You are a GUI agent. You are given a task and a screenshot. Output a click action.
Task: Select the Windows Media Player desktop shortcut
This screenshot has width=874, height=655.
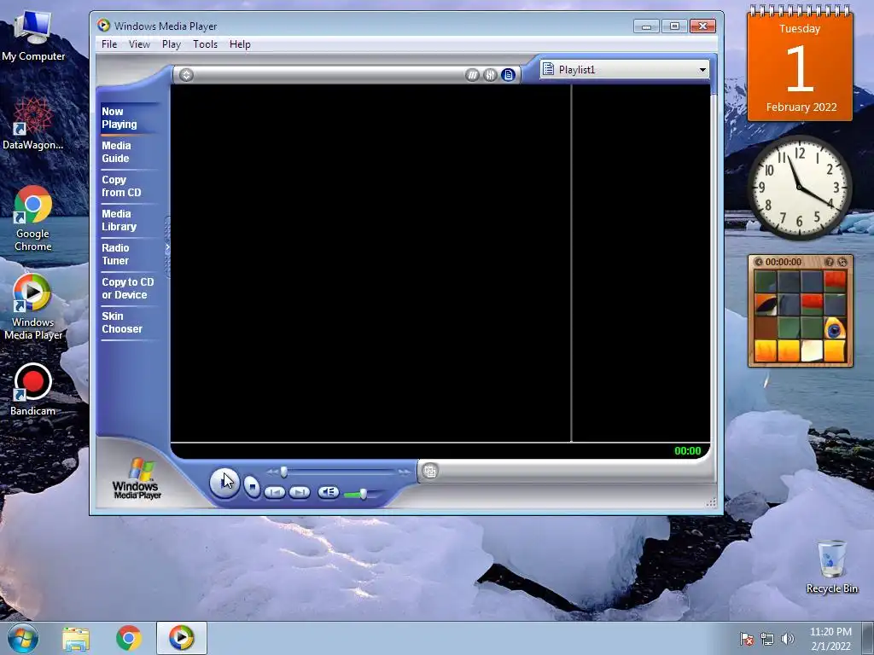tap(33, 306)
